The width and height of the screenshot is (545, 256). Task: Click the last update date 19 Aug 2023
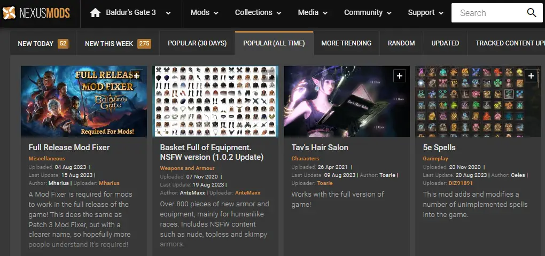click(208, 185)
